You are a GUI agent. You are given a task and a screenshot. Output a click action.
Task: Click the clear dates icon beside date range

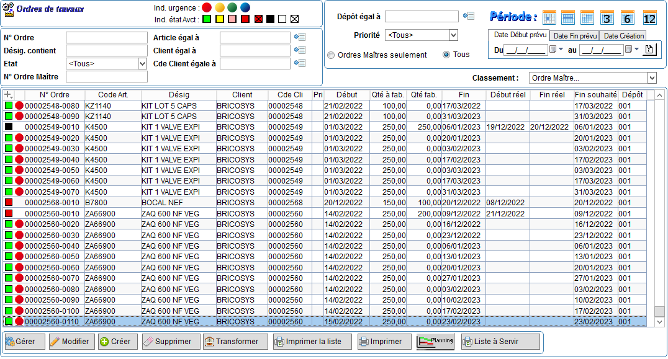[649, 50]
